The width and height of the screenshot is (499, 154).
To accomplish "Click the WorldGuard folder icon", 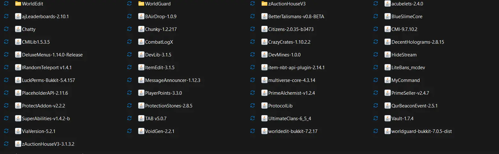I will pos(141,4).
